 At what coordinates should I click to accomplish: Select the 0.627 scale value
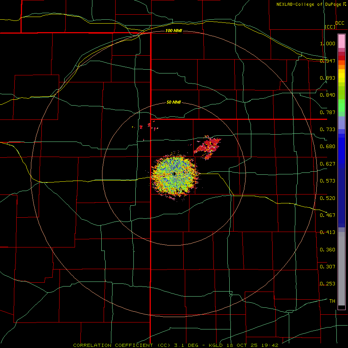coord(328,164)
